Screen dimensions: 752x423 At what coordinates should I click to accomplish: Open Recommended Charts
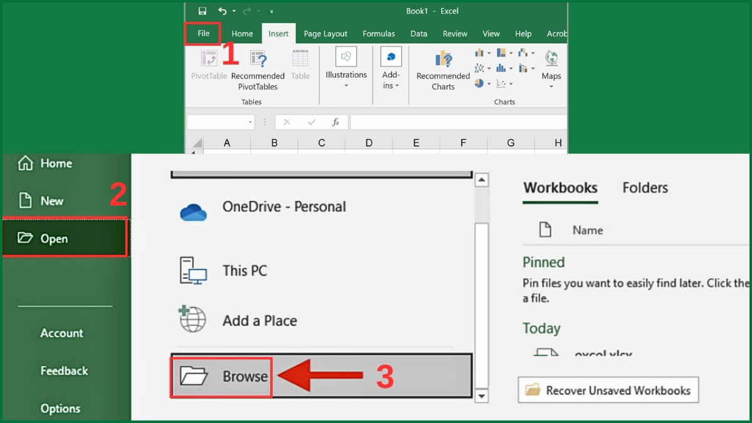pos(442,69)
